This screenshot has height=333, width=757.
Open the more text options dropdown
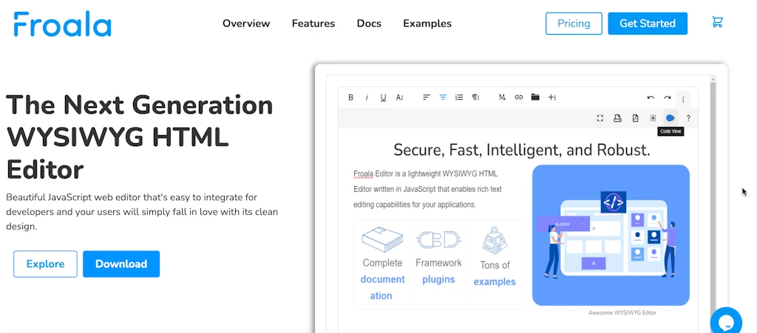click(x=400, y=97)
